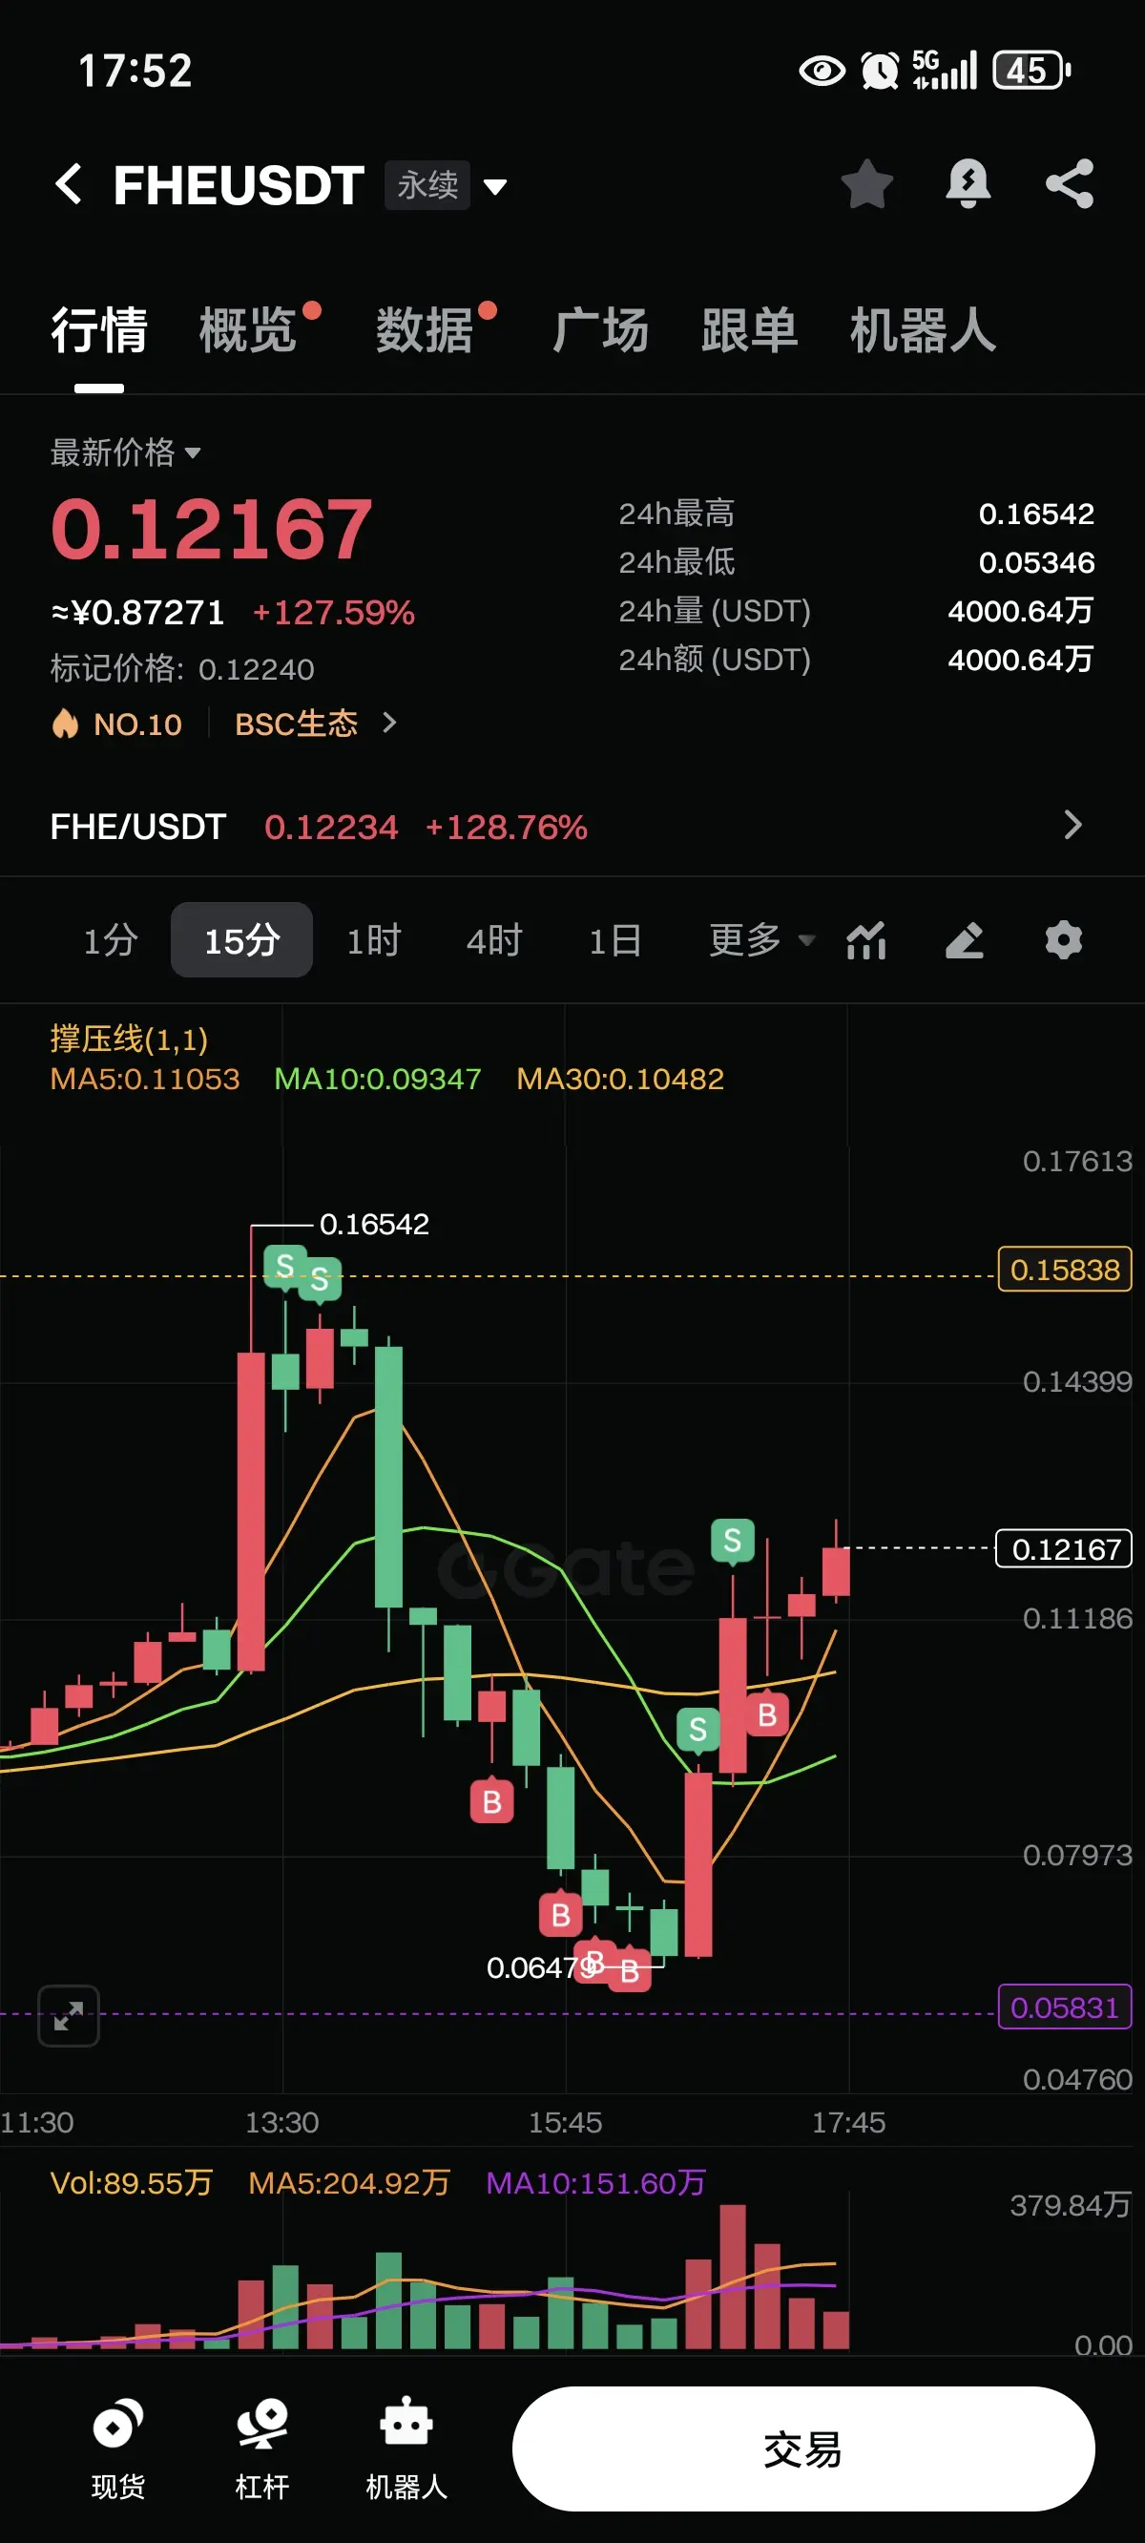The height and width of the screenshot is (2543, 1145).
Task: Tap the MA30:0.10482 indicator value
Action: click(621, 1078)
